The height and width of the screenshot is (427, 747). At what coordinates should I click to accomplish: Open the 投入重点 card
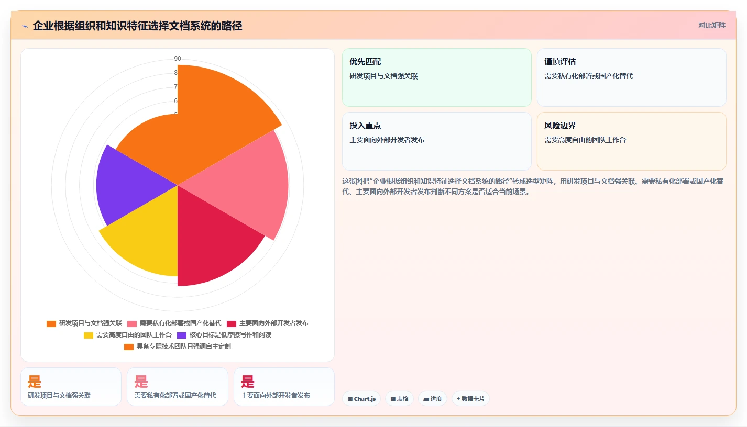pyautogui.click(x=437, y=141)
